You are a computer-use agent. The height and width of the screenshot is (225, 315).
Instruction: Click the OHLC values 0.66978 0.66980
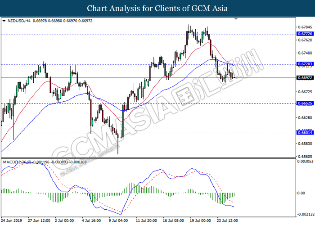[47, 21]
